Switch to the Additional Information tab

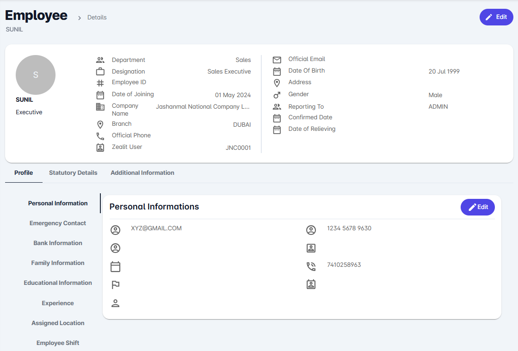(142, 173)
